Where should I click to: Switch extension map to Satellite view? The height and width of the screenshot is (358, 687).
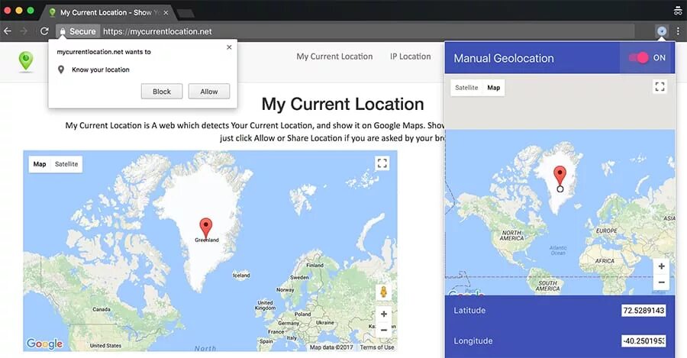[x=466, y=88]
